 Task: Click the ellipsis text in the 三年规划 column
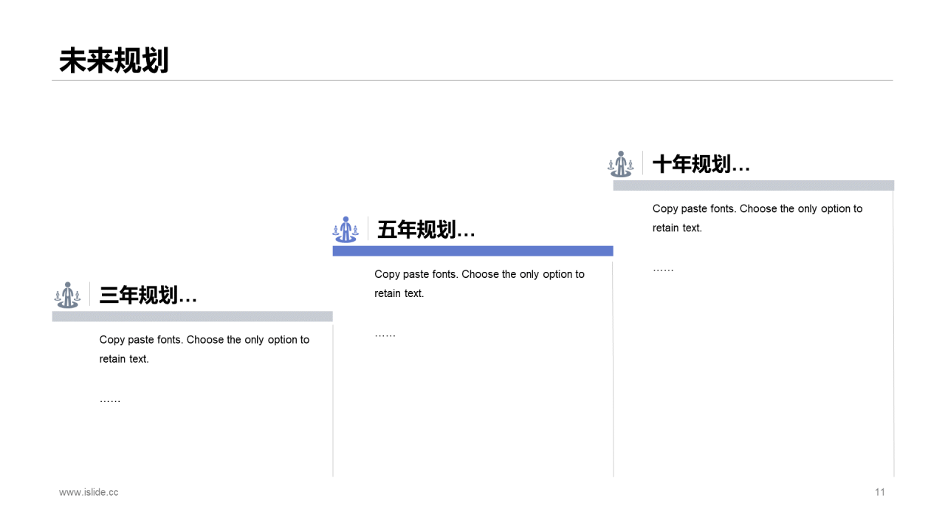pyautogui.click(x=110, y=400)
